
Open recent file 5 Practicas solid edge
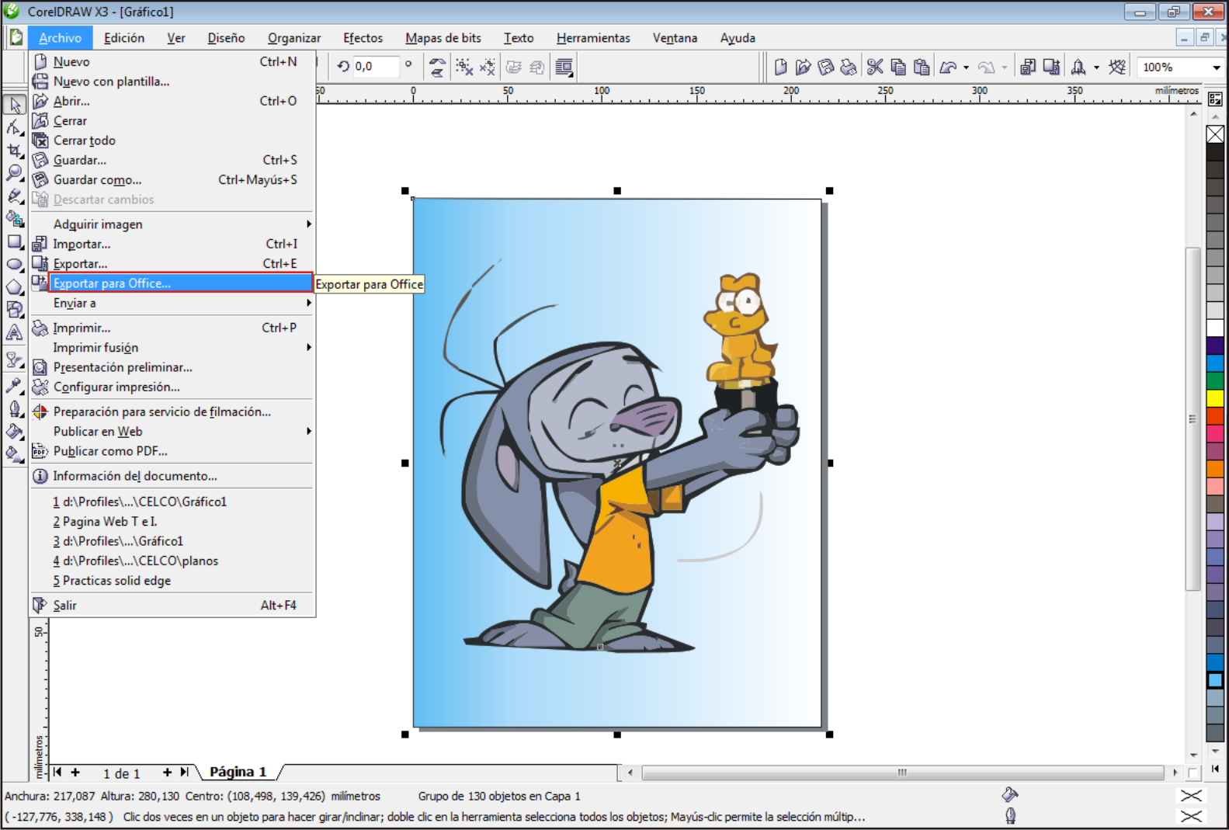pyautogui.click(x=172, y=581)
